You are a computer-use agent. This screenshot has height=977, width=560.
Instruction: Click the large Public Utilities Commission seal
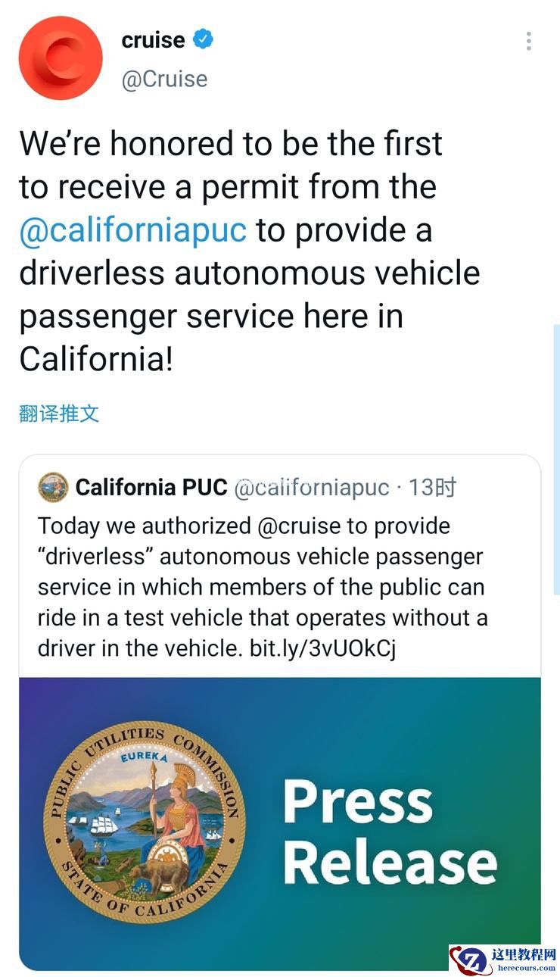144,822
